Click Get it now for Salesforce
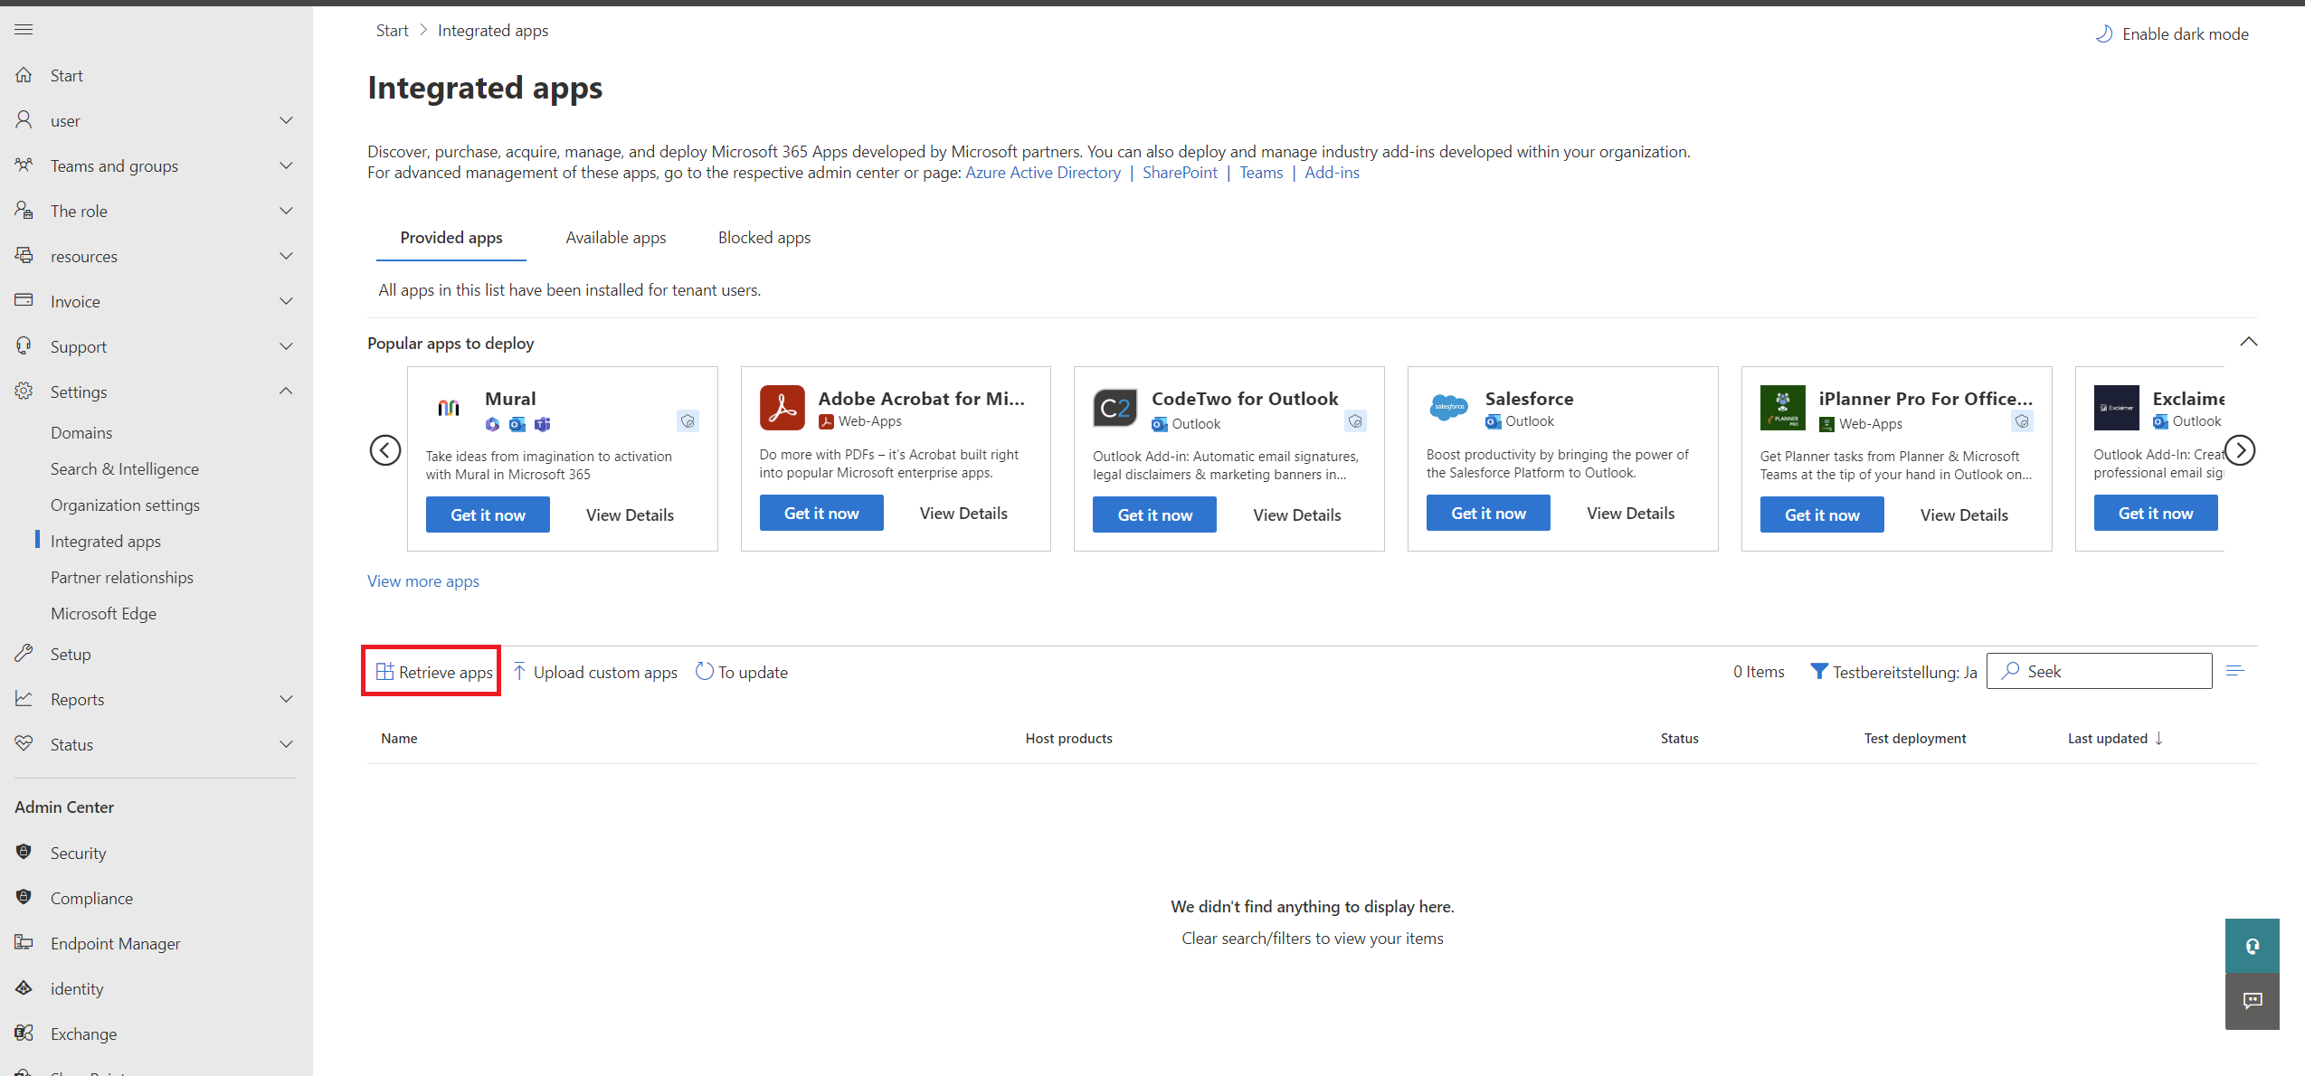The image size is (2305, 1076). coord(1487,513)
